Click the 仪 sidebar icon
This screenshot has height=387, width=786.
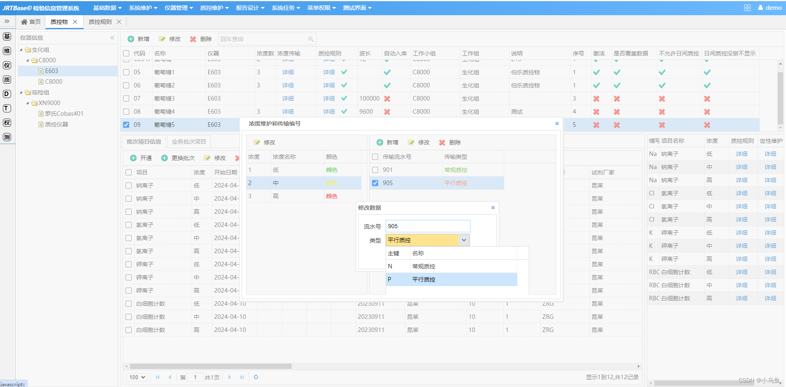point(7,65)
